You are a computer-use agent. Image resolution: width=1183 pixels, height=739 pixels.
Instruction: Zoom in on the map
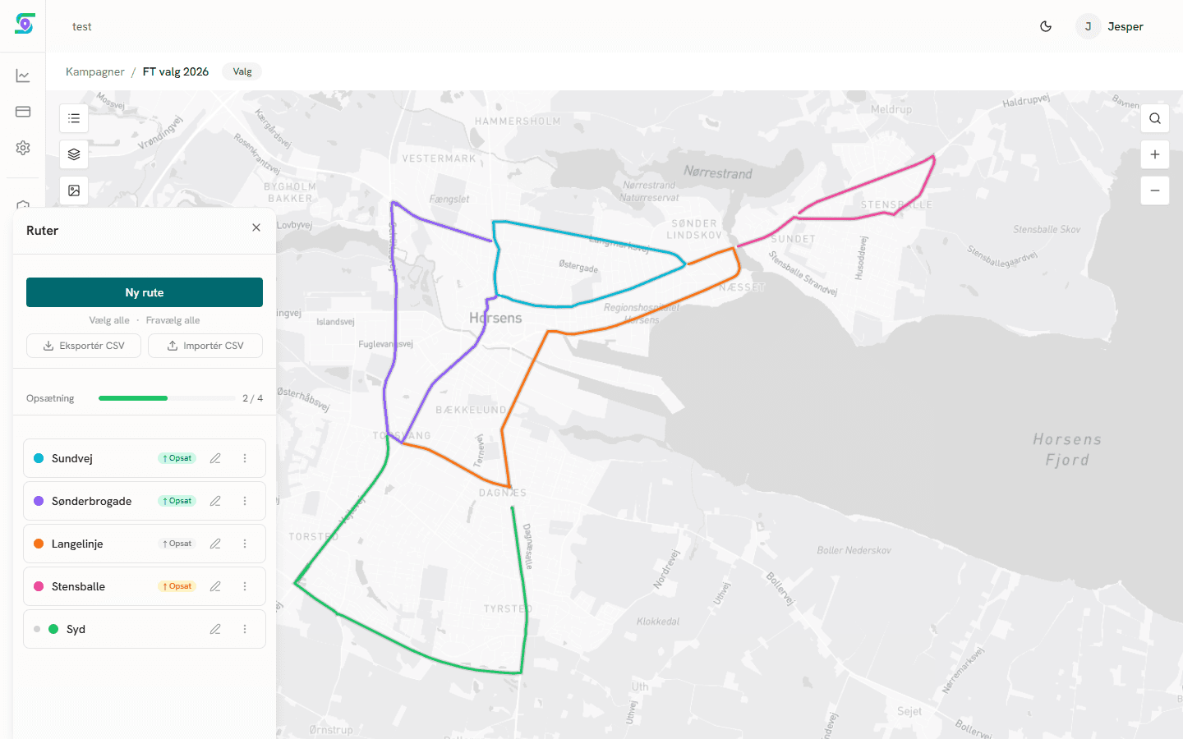[1155, 154]
